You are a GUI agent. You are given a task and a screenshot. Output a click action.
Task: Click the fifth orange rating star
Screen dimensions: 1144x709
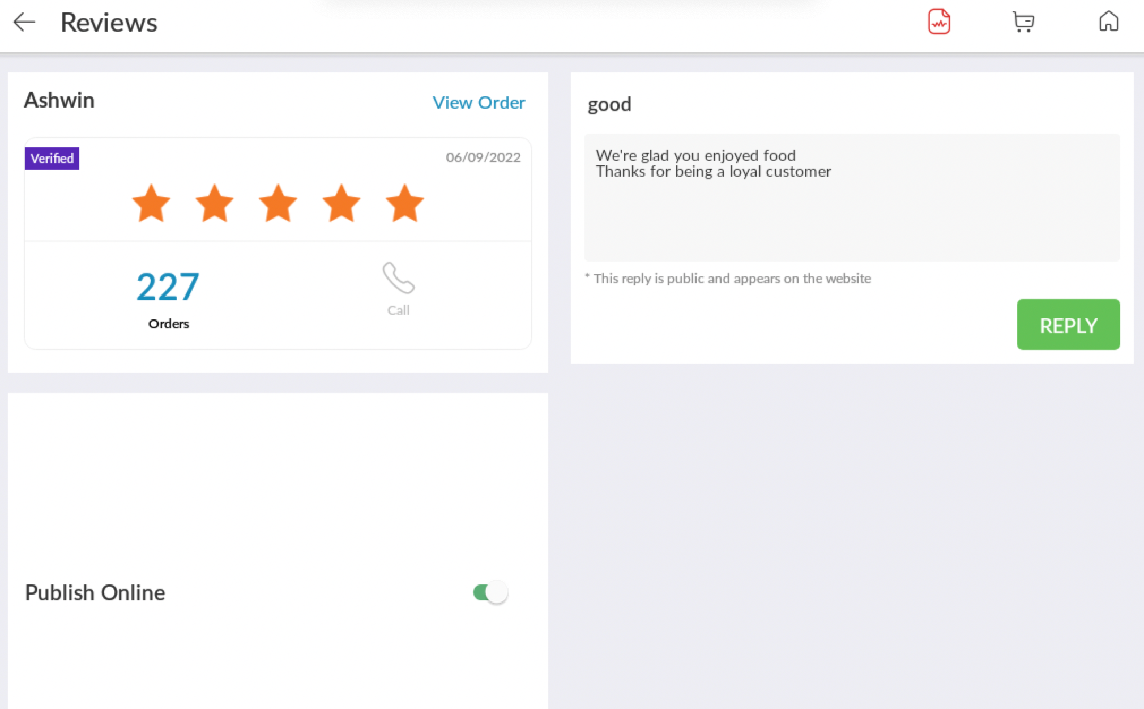click(404, 203)
